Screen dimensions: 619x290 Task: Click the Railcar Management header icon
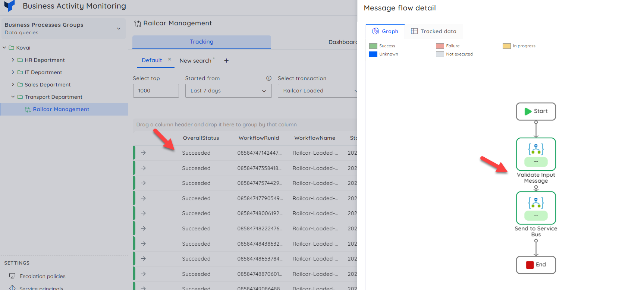point(138,24)
